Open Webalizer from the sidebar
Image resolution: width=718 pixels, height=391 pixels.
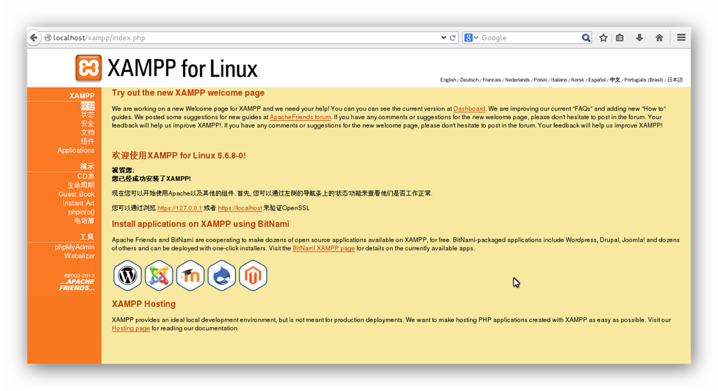pyautogui.click(x=79, y=256)
